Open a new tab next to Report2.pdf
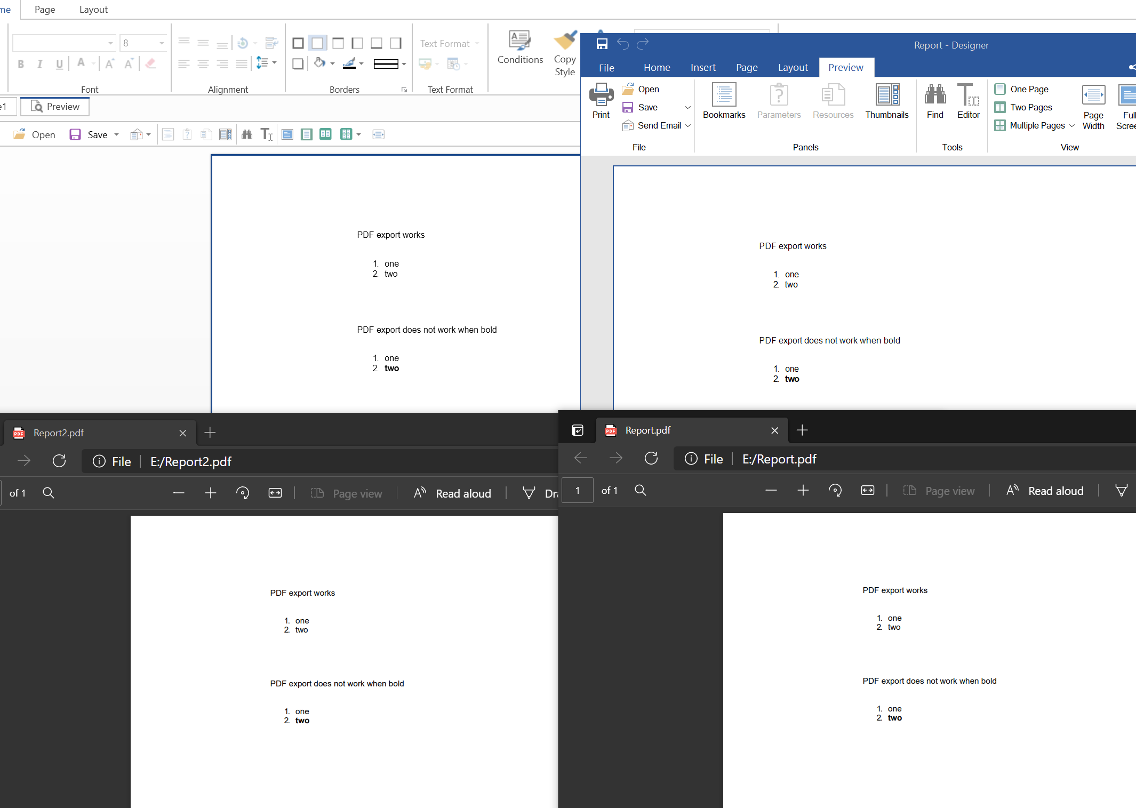Image resolution: width=1136 pixels, height=808 pixels. tap(210, 433)
